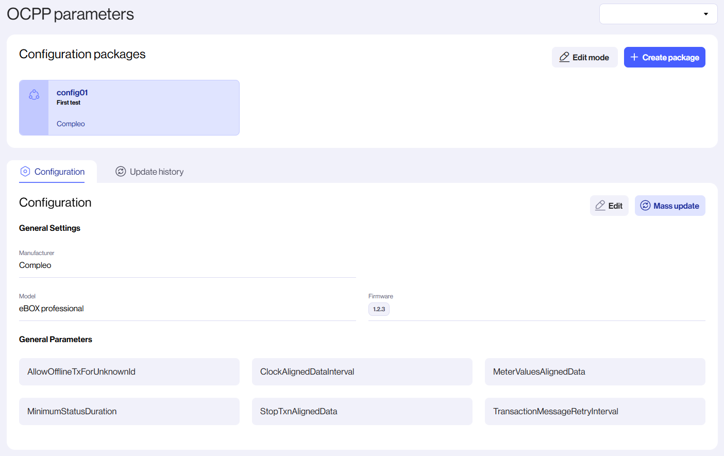Click the config01 package icon
The width and height of the screenshot is (724, 456).
pos(34,95)
